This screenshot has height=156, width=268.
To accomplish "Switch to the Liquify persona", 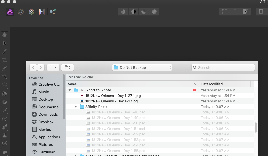I will pyautogui.click(x=21, y=12).
